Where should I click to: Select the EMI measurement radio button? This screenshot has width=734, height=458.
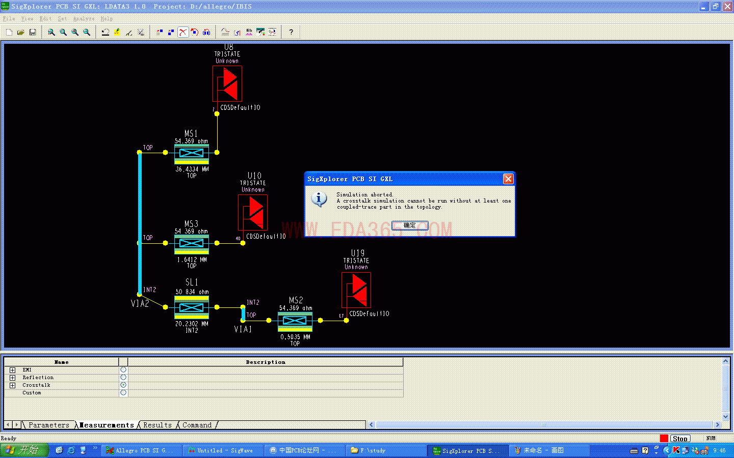[123, 370]
